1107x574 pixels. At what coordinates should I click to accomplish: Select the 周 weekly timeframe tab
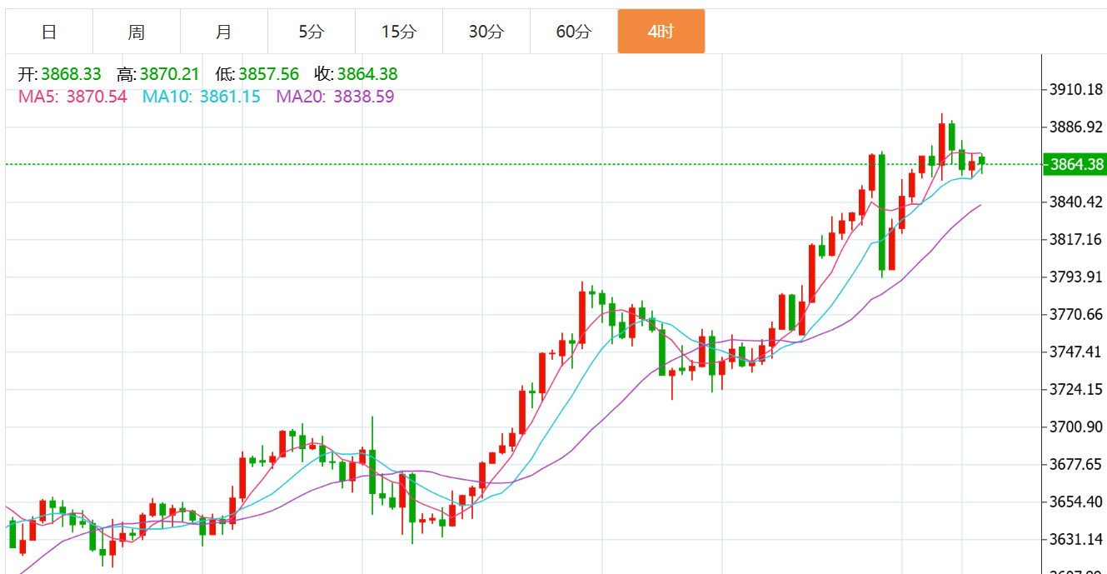pyautogui.click(x=137, y=32)
